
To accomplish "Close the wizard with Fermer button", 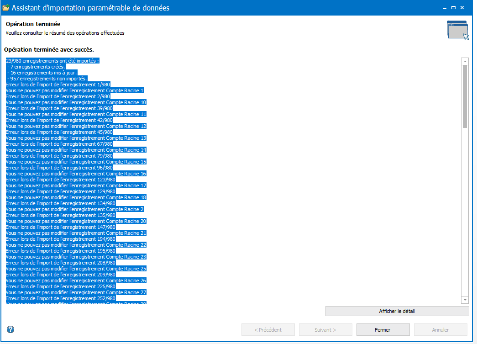I will tap(383, 330).
